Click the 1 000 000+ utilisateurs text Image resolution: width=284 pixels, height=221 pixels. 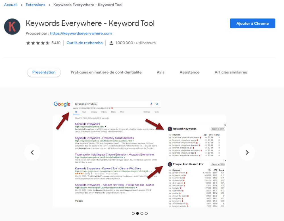(x=135, y=43)
